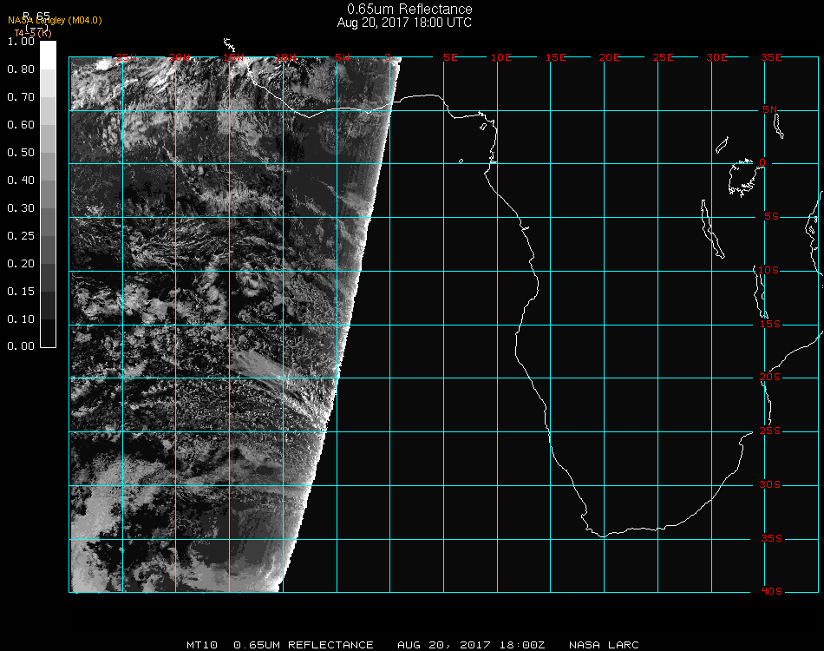
Task: Click the 35S latitude label
Action: [x=771, y=538]
